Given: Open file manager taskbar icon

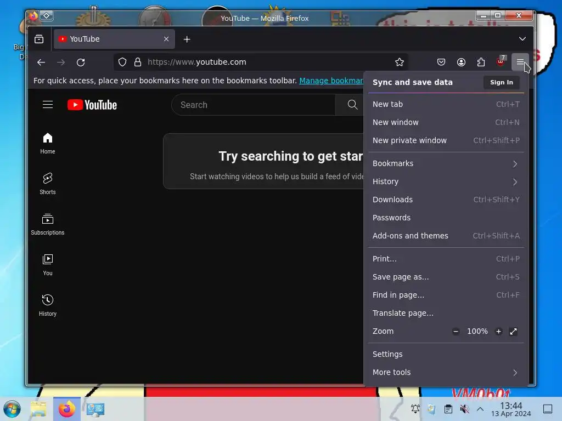Looking at the screenshot, I should pos(38,409).
